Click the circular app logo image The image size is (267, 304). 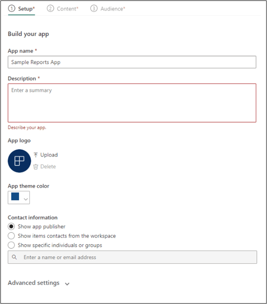point(19,161)
